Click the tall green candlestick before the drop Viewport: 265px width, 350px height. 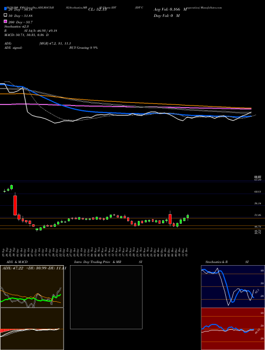(12, 187)
